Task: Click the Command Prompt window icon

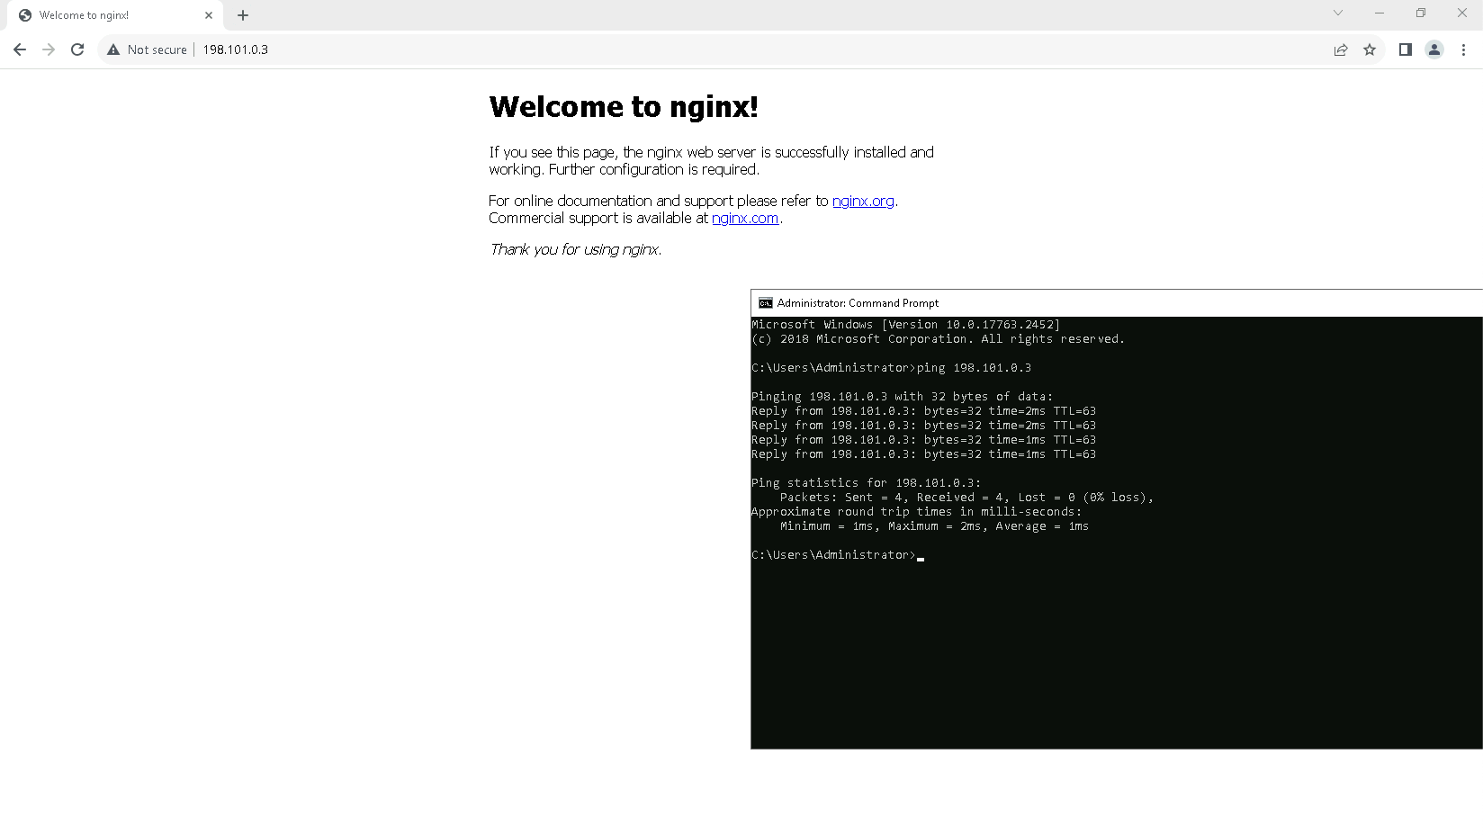Action: (x=766, y=303)
